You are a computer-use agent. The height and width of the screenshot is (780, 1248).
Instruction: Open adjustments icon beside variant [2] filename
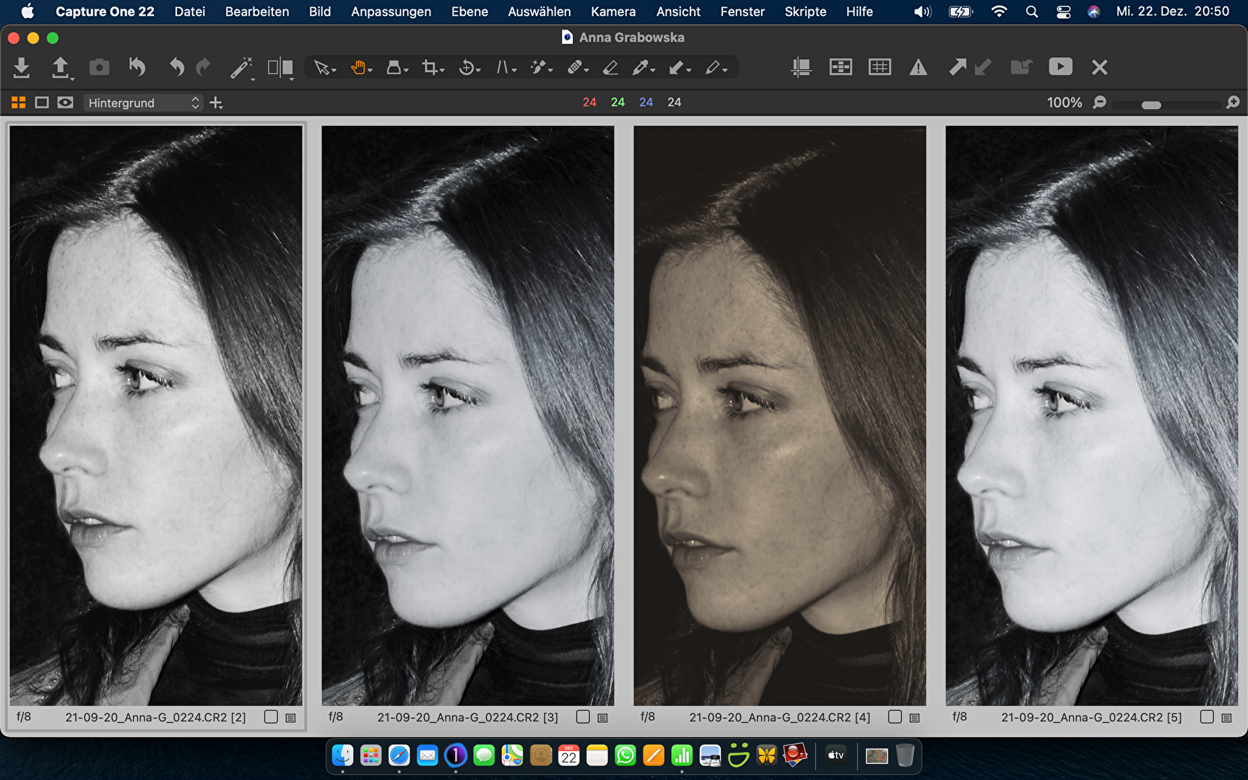tap(290, 718)
